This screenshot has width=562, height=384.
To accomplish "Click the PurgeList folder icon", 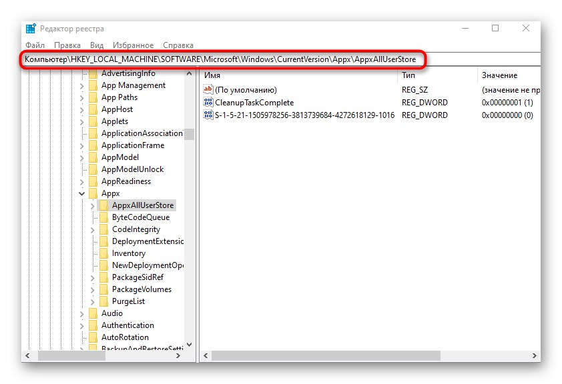I will coord(104,301).
